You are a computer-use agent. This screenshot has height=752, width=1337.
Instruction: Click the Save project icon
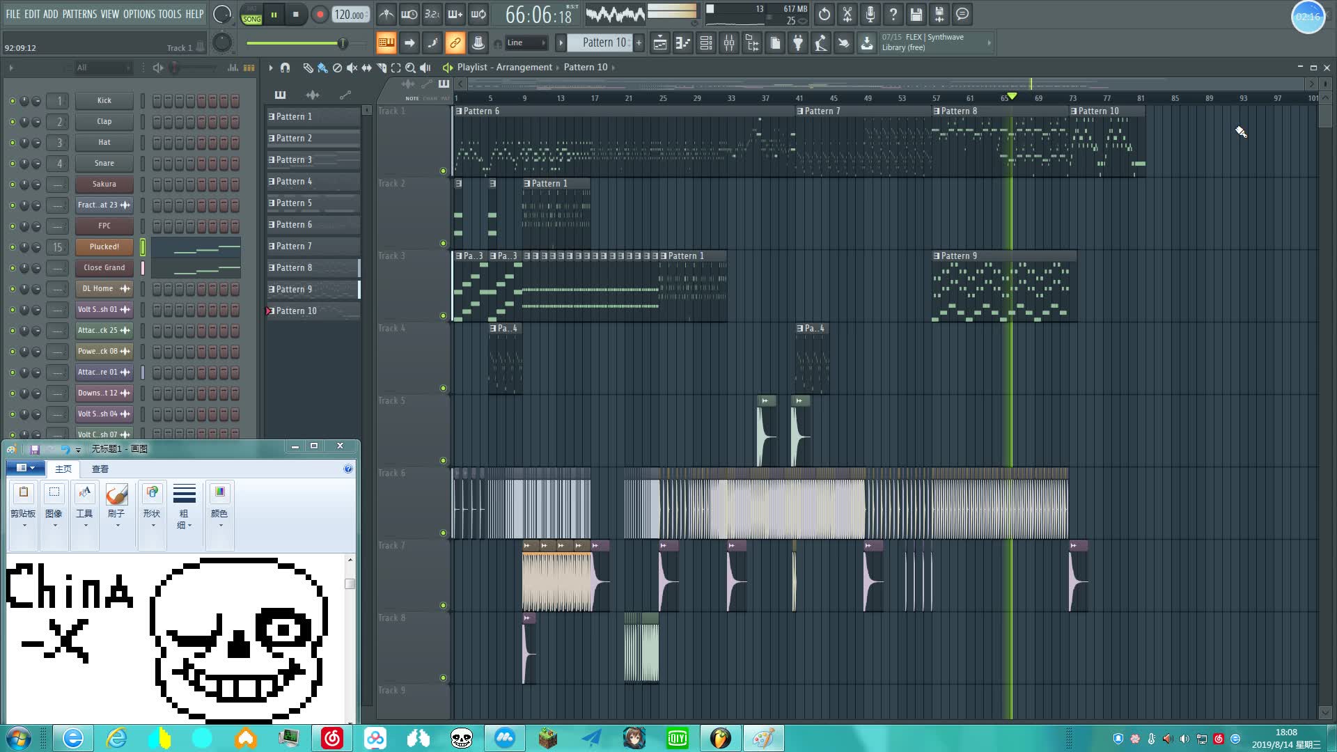point(916,14)
